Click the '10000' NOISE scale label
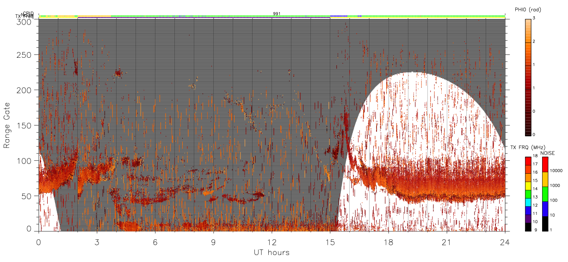Viewport: 568px width, 262px height. point(556,171)
